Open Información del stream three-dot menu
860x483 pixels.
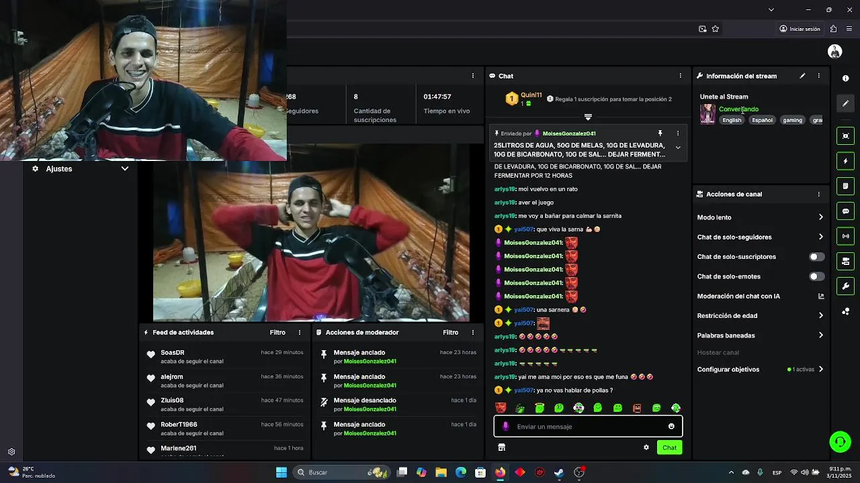tap(818, 76)
